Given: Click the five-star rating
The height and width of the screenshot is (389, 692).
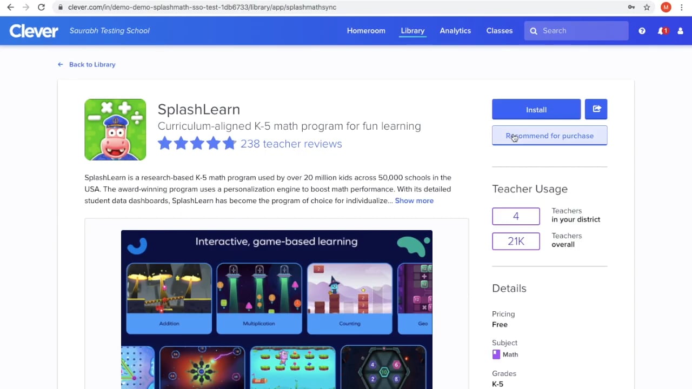Looking at the screenshot, I should coord(197,144).
